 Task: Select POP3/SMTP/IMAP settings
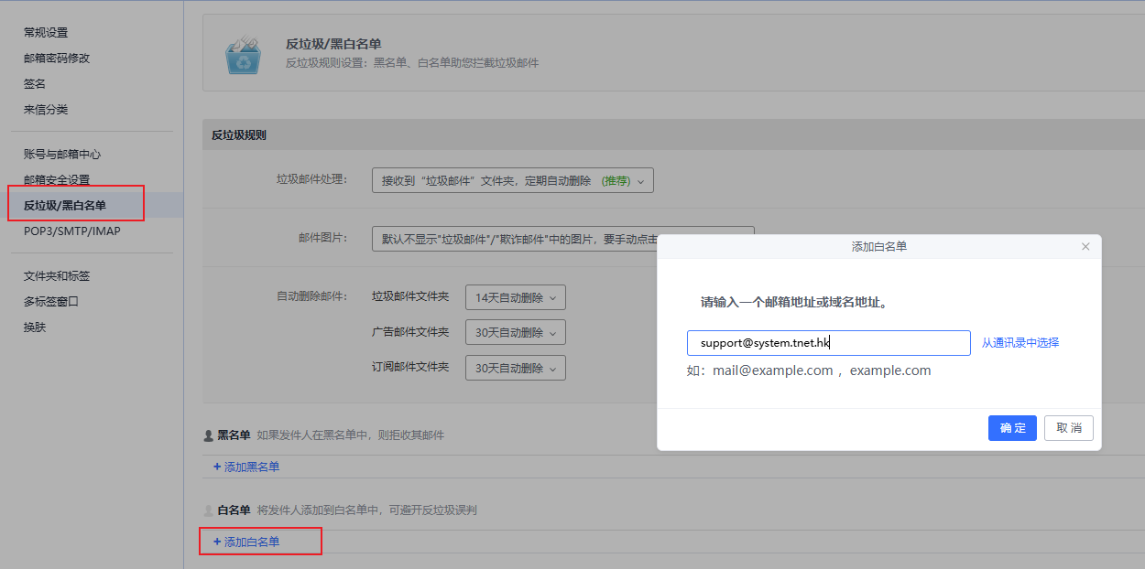(71, 231)
